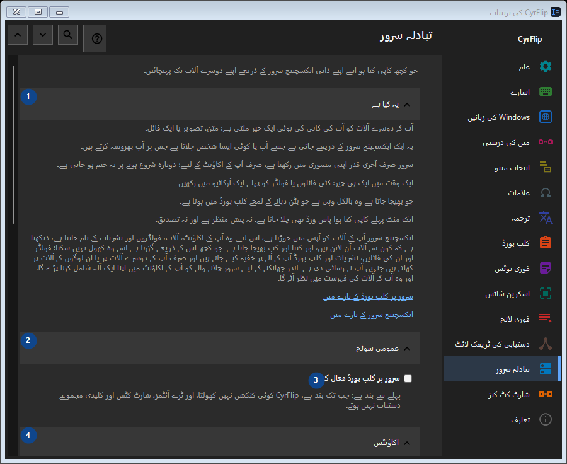
Task: Open the 'اشارے' settings page
Action: 501,92
